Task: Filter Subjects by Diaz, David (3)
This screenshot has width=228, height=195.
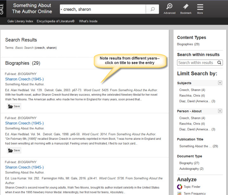Action: 197,101
